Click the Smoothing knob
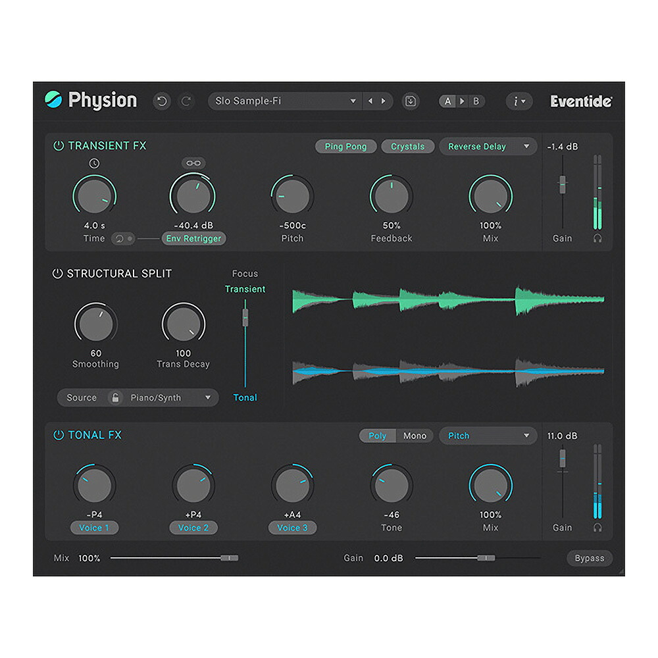 [x=95, y=324]
